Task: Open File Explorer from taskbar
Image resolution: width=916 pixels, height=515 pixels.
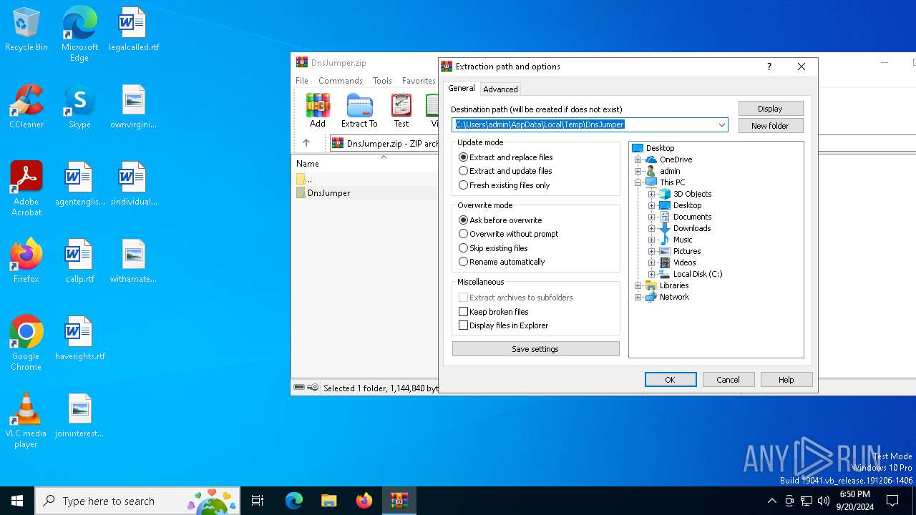Action: coord(329,501)
